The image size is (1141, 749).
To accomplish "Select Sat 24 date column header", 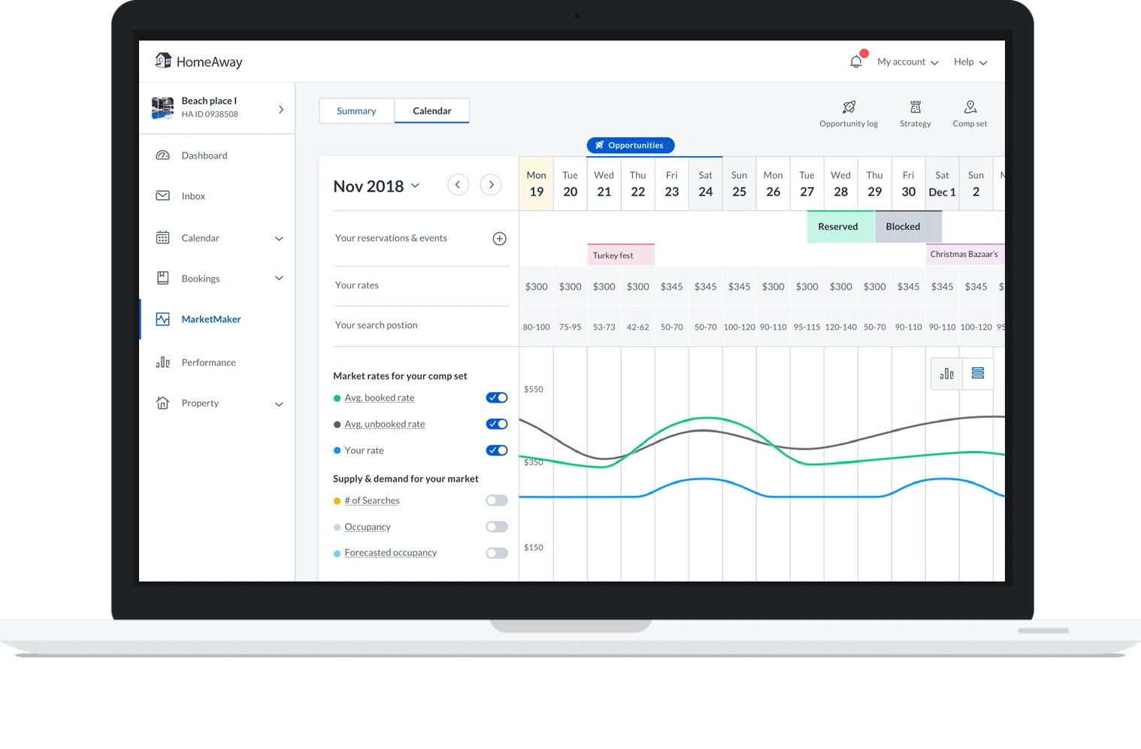I will tap(706, 183).
